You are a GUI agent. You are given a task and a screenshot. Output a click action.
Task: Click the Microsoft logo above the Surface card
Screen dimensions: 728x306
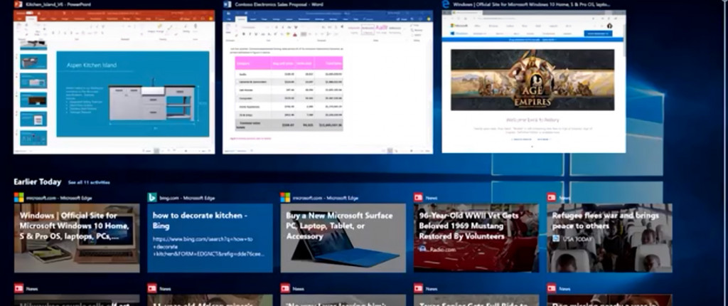tap(285, 198)
